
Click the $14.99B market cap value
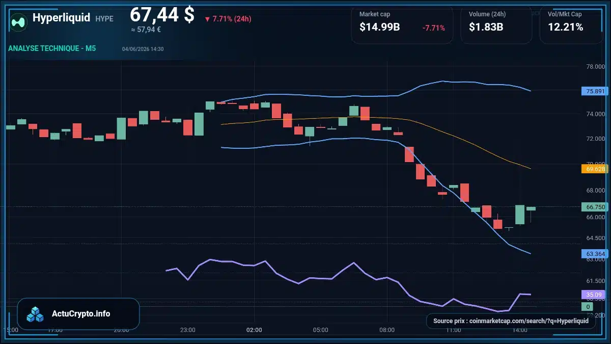pyautogui.click(x=379, y=28)
